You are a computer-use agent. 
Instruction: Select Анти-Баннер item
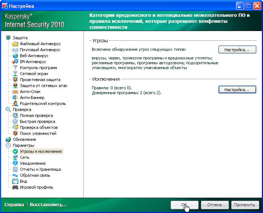click(32, 98)
